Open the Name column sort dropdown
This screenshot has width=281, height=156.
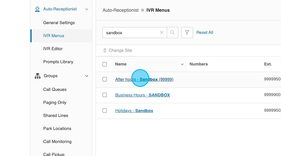click(x=182, y=64)
